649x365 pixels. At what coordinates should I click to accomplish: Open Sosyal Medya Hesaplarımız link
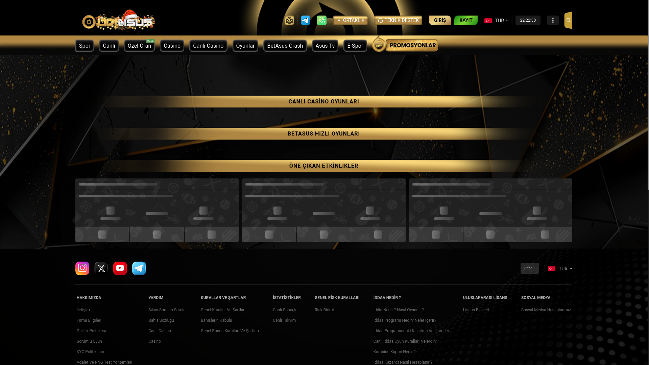[x=546, y=310]
